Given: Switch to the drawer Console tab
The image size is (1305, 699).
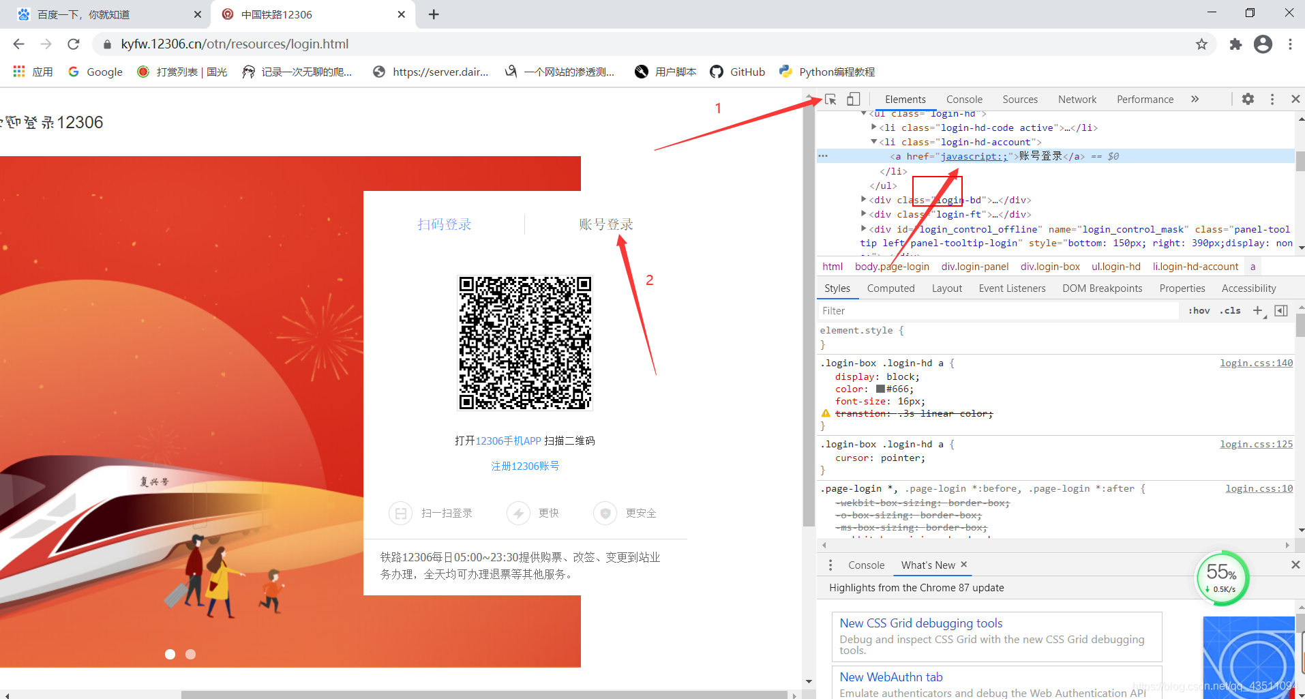Looking at the screenshot, I should [866, 565].
